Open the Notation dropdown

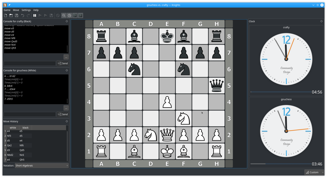42,165
